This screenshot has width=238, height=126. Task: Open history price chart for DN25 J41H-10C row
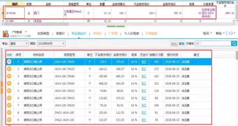pyautogui.click(x=144, y=113)
